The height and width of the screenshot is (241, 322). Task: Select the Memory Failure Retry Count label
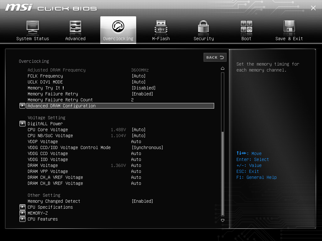click(x=60, y=100)
